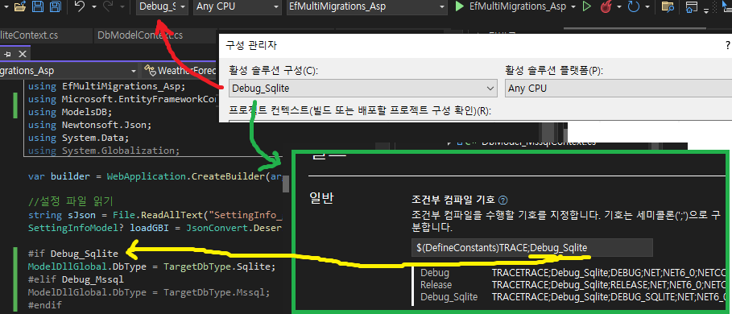Click 'using Newtonsoft.Json;' line
Viewport: 732px width, 314px height.
tap(89, 125)
